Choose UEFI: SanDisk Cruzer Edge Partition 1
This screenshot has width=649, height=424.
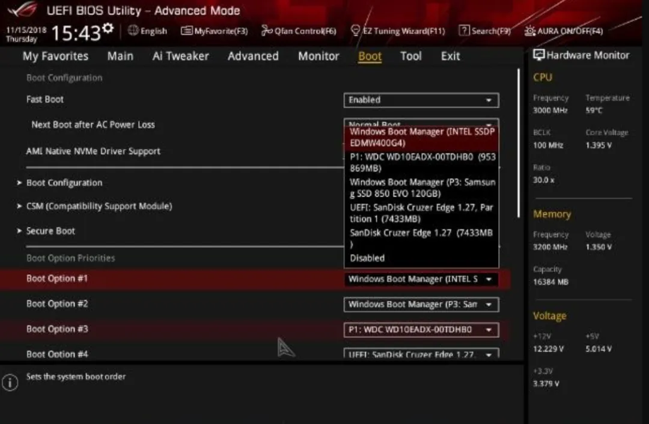421,213
